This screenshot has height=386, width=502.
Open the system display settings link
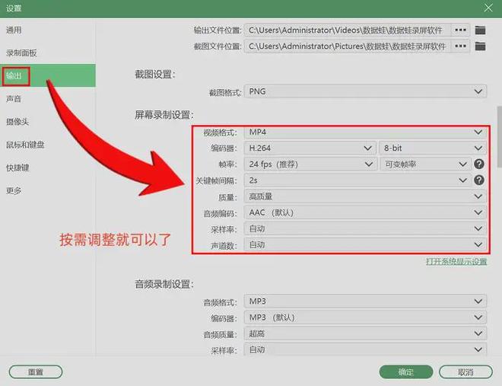pyautogui.click(x=456, y=261)
